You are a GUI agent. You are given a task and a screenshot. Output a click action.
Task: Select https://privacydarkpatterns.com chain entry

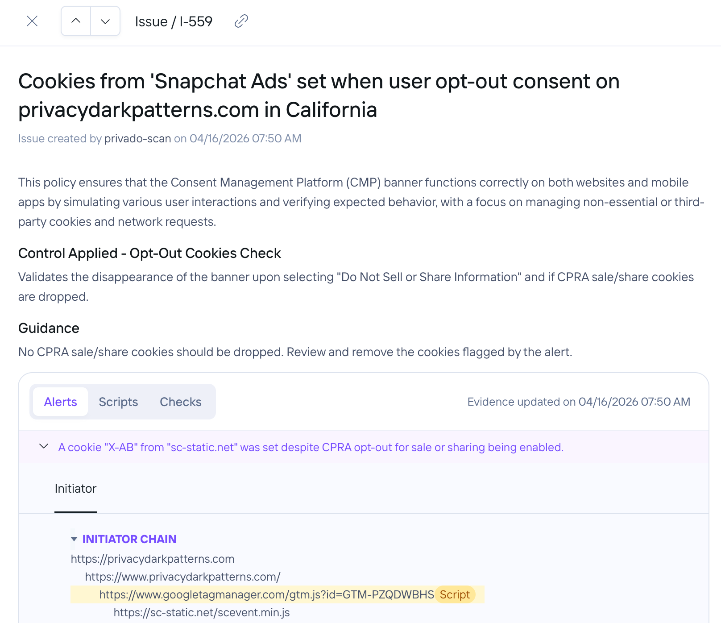tap(153, 559)
